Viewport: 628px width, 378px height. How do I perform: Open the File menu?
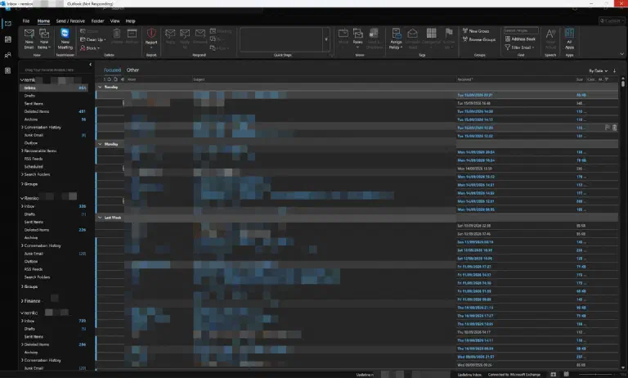tap(26, 20)
